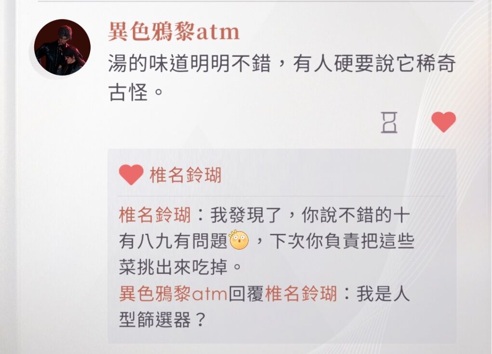Viewport: 492px width, 354px height.
Task: Tap the hourglass icon beside the heart
Action: click(389, 122)
